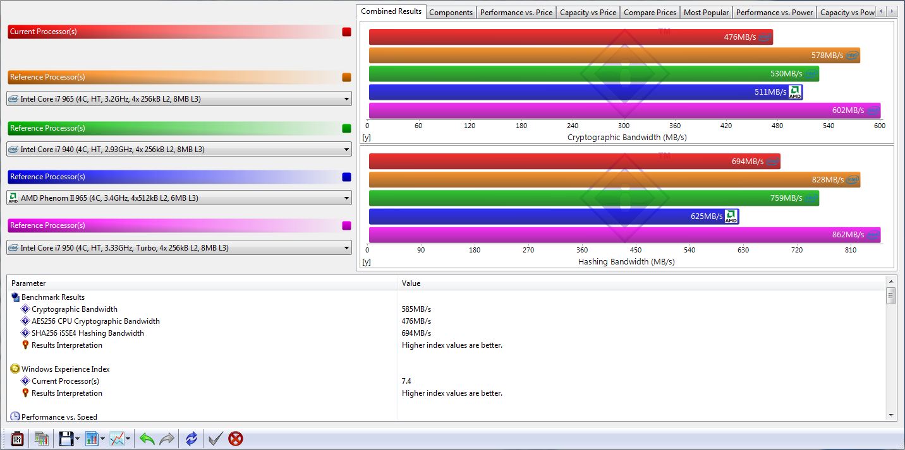The width and height of the screenshot is (905, 450).
Task: Click Intel logo on 578MB/s orange bar
Action: click(853, 56)
